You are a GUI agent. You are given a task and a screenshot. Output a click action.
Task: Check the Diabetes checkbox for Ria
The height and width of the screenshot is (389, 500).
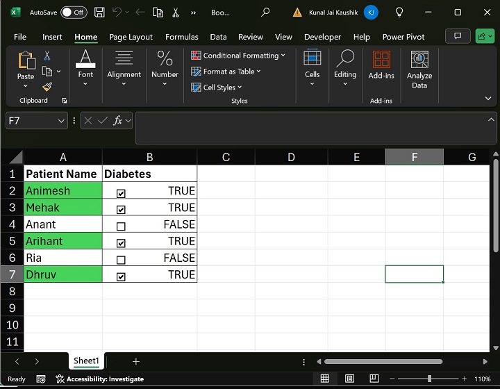pos(122,260)
